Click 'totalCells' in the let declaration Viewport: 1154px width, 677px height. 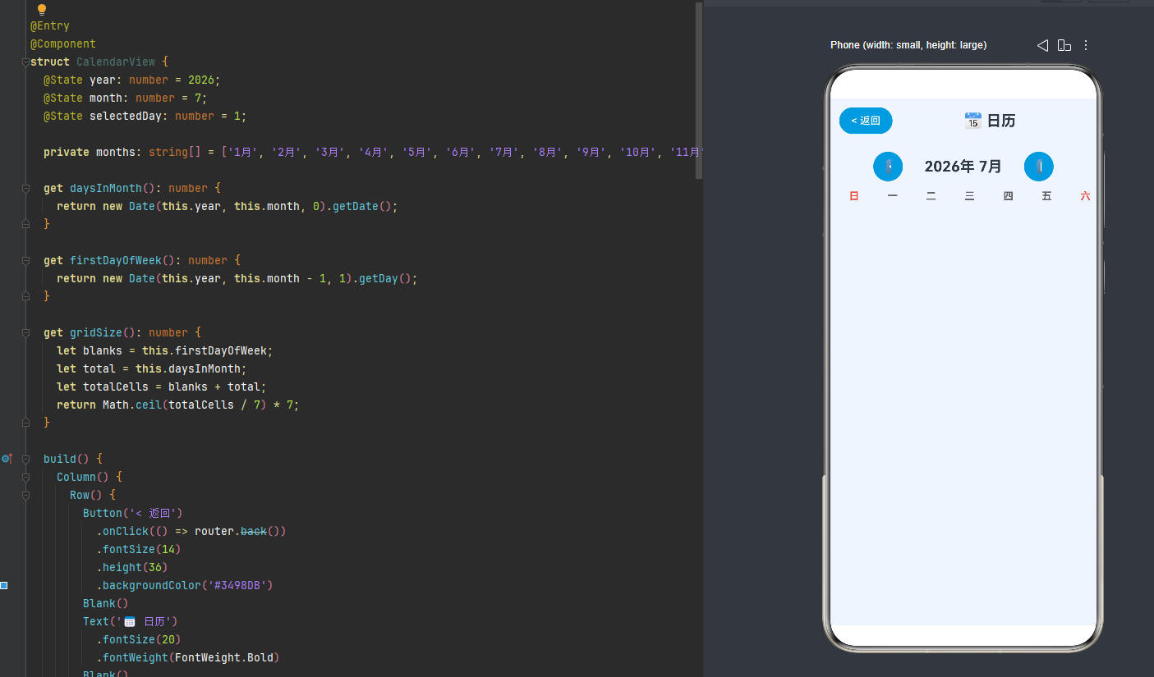(x=116, y=387)
